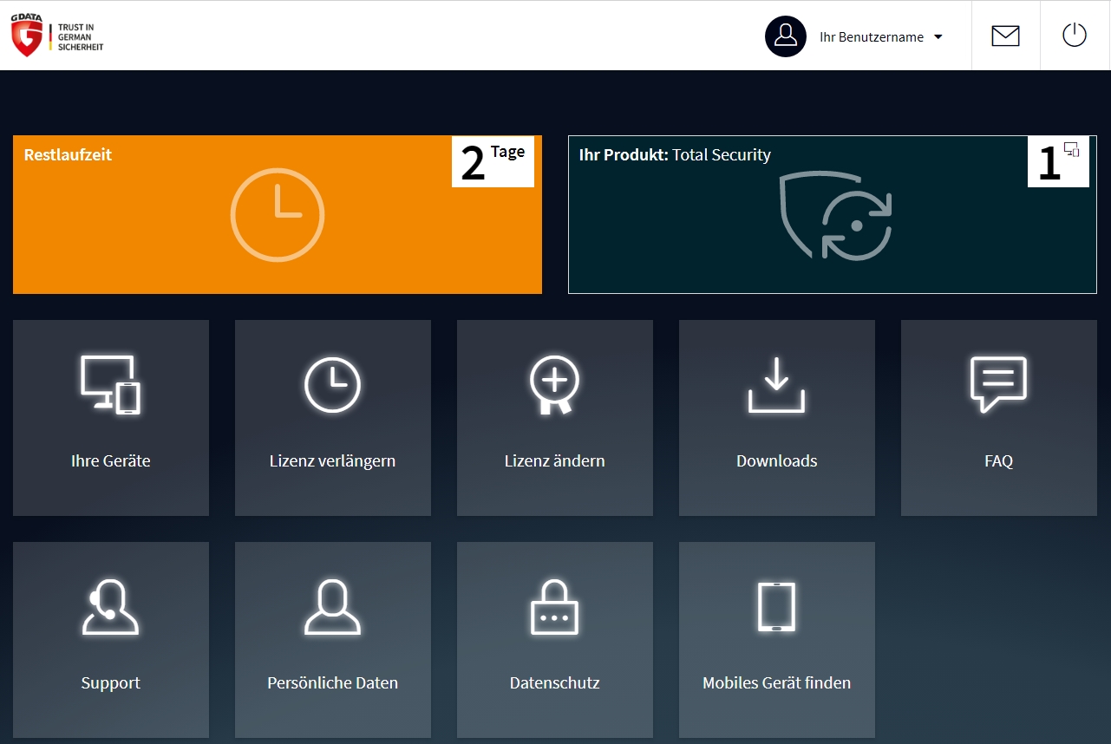
Task: Open the mail envelope messages icon
Action: [x=1005, y=36]
